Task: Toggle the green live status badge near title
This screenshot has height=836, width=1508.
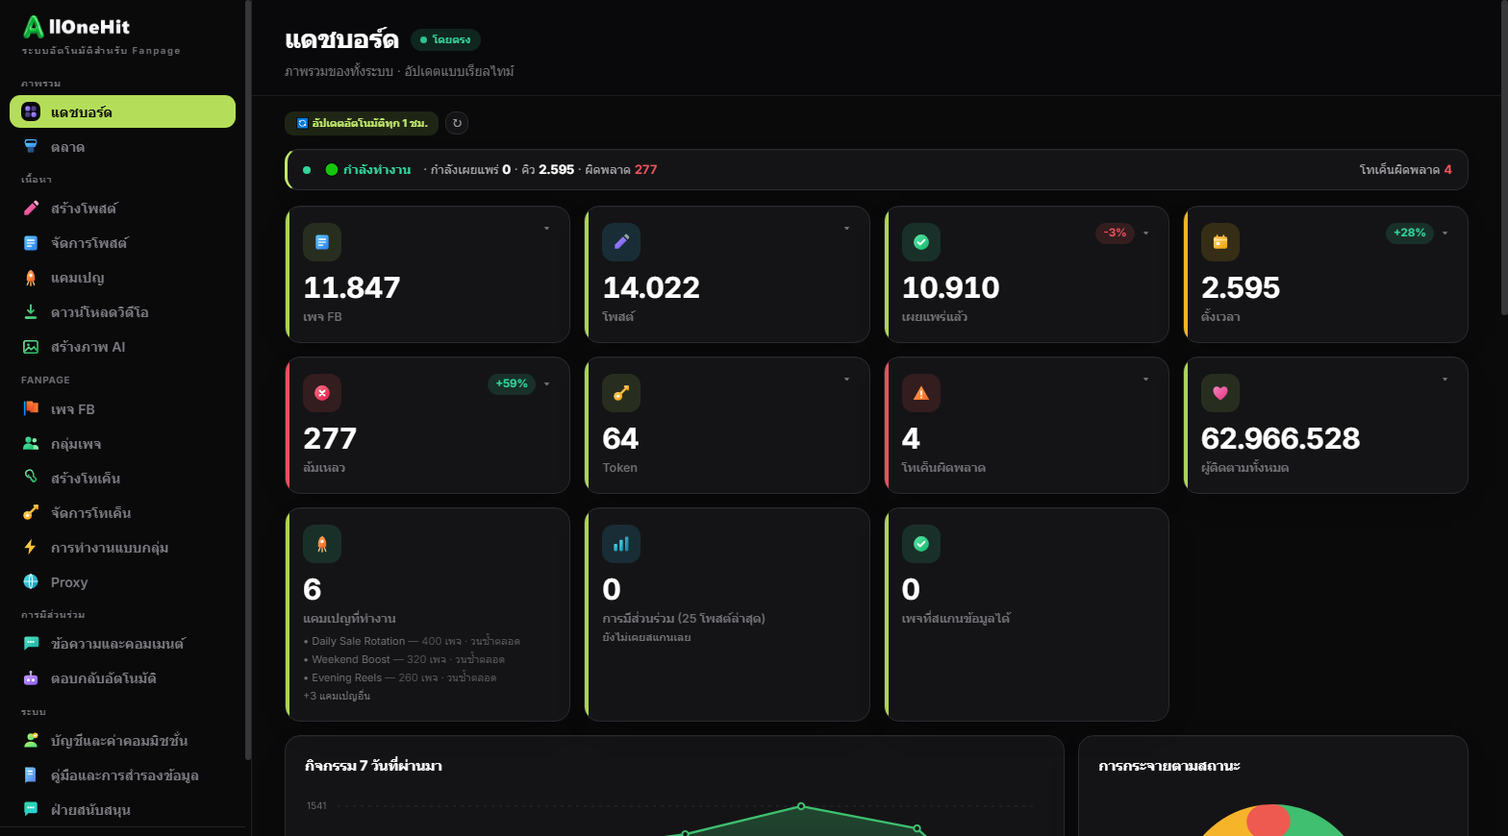Action: [x=445, y=39]
